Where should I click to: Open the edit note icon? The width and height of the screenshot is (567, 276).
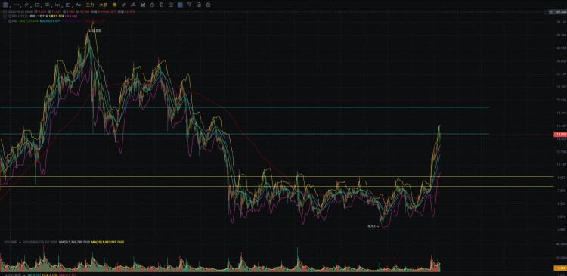(x=171, y=5)
